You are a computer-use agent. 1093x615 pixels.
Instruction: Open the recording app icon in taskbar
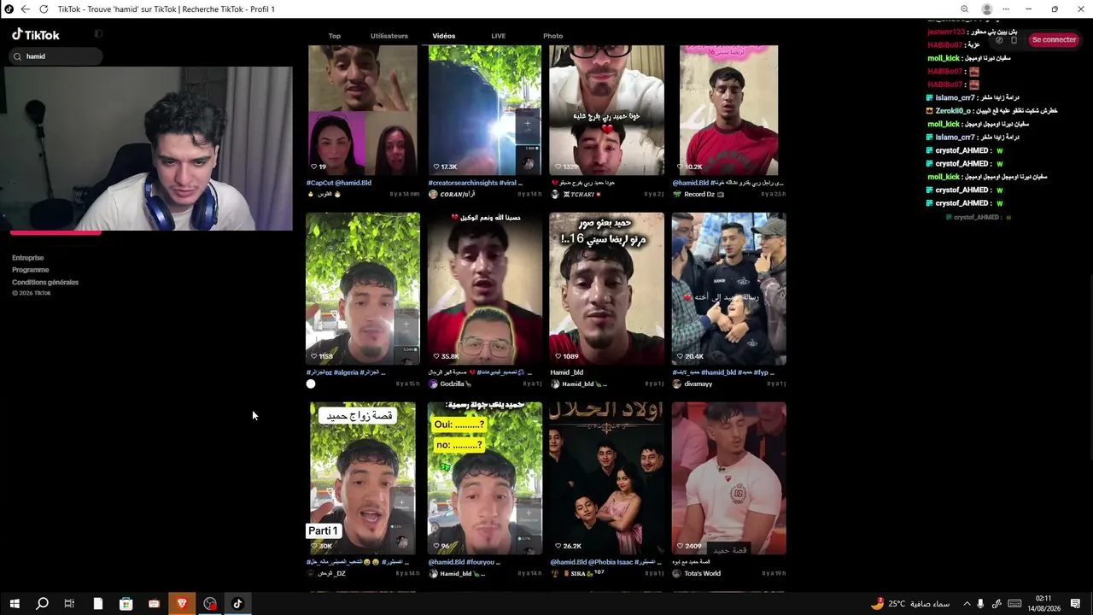[x=210, y=604]
